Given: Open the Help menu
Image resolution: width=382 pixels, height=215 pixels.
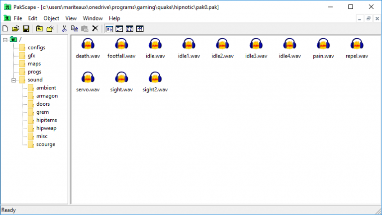Looking at the screenshot, I should 114,18.
